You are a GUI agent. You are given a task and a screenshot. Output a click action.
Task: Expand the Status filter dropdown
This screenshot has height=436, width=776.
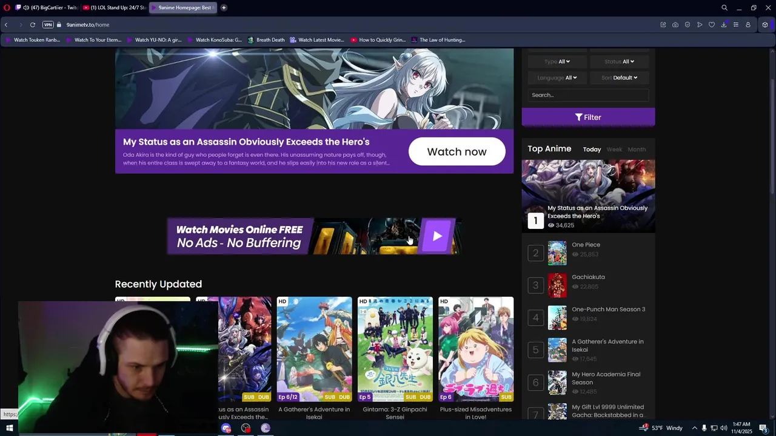[619, 62]
